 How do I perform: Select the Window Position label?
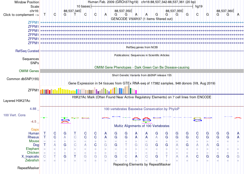click(27, 2)
